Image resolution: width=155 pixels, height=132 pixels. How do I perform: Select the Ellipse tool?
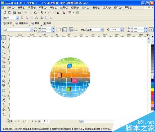pyautogui.click(x=4, y=71)
